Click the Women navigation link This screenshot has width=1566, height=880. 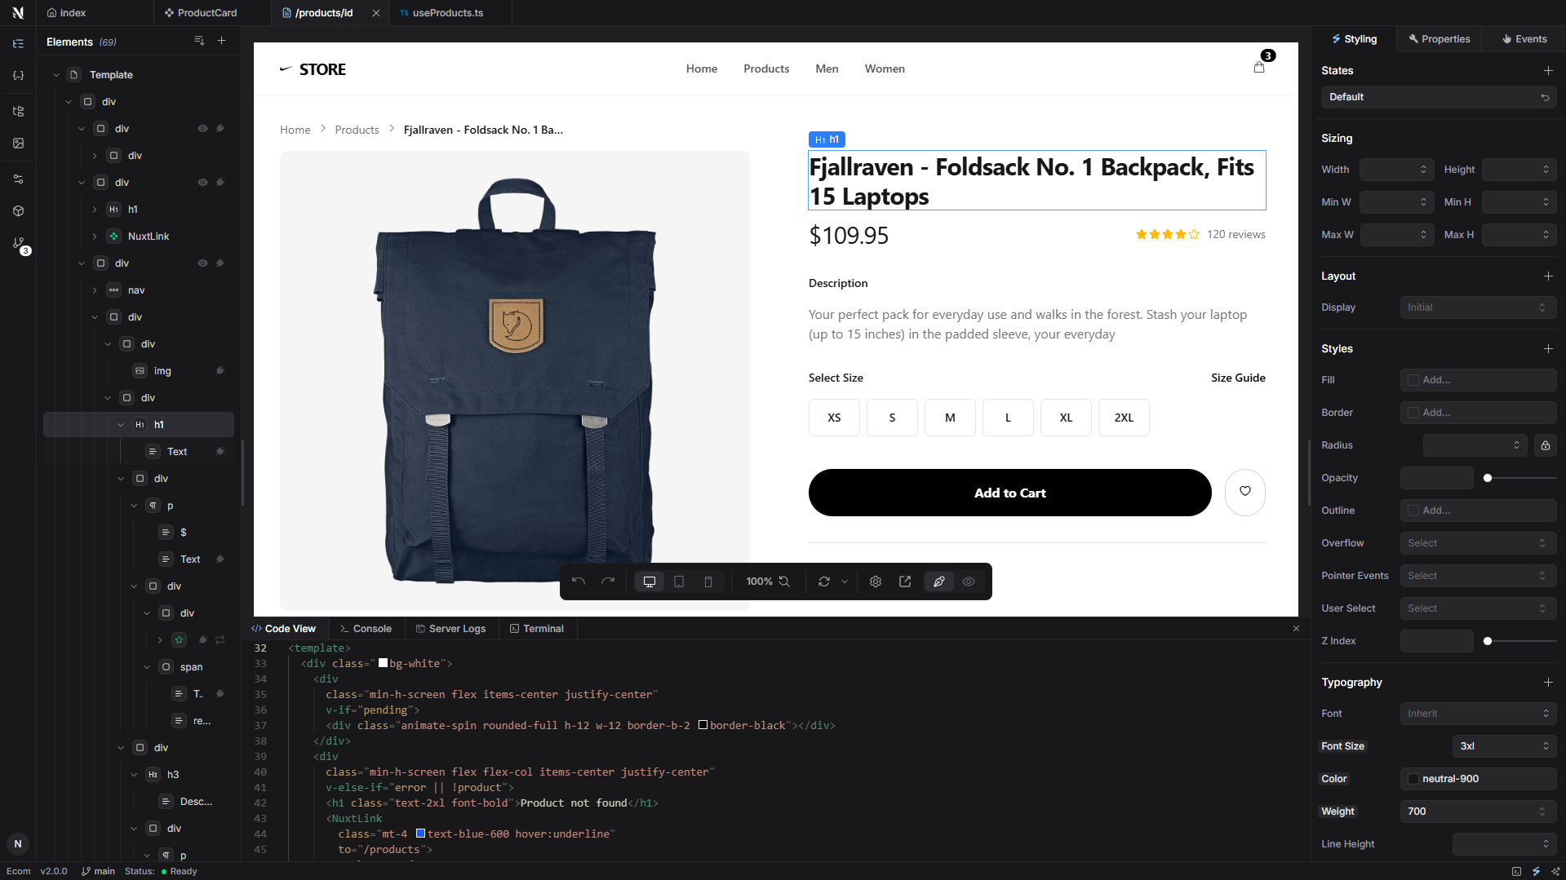885,69
